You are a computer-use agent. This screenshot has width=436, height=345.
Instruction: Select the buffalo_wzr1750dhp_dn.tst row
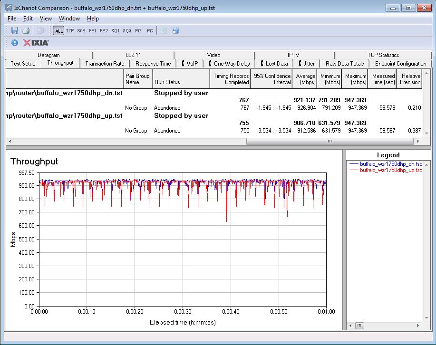pos(214,93)
